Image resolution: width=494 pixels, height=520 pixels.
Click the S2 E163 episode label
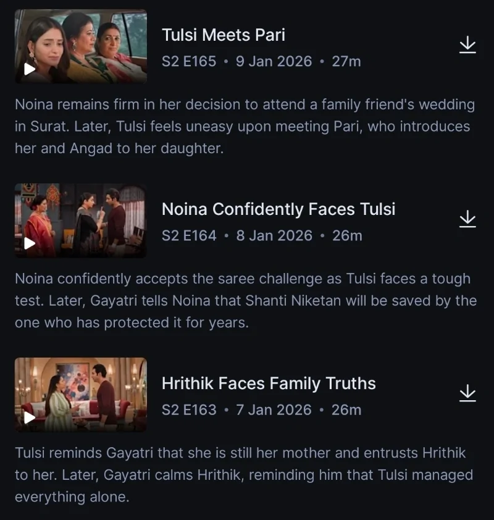[189, 409]
